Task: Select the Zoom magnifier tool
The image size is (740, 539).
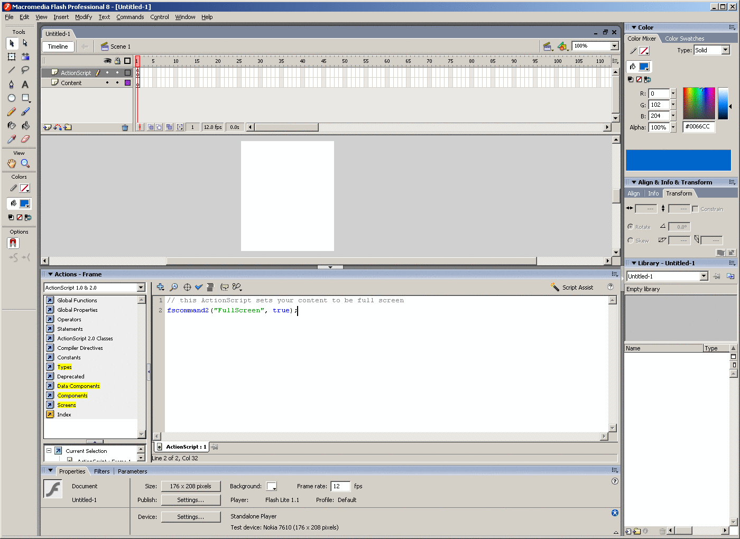Action: click(25, 164)
